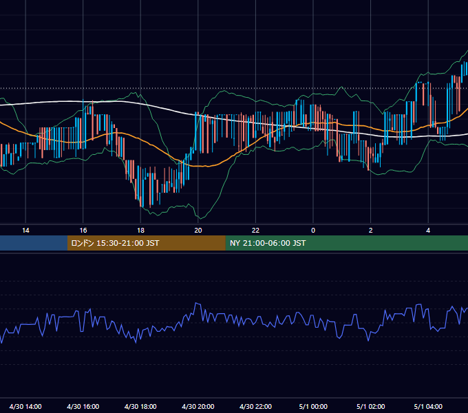This screenshot has height=413, width=468.
Task: Click the '4/30 22:00' date label
Action: (x=255, y=406)
